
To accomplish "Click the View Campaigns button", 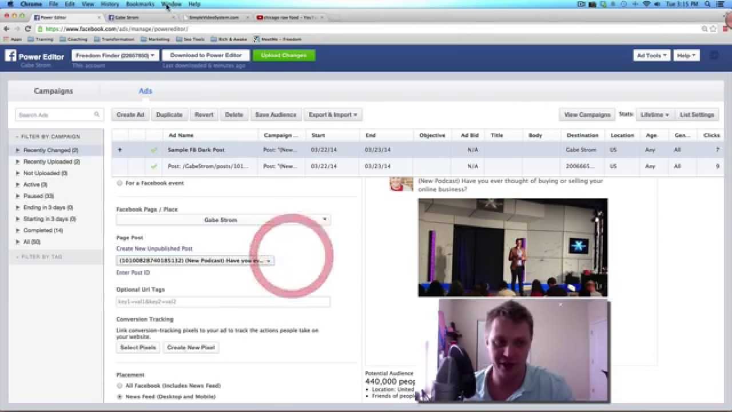I will tap(587, 114).
